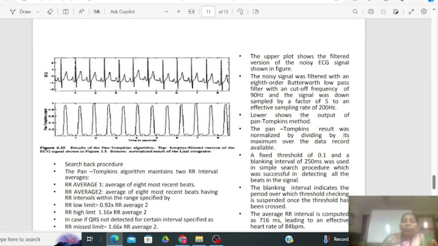This screenshot has width=438, height=246.
Task: Click the 'RR high limt 1.16x RR average 2' line
Action: click(106, 212)
